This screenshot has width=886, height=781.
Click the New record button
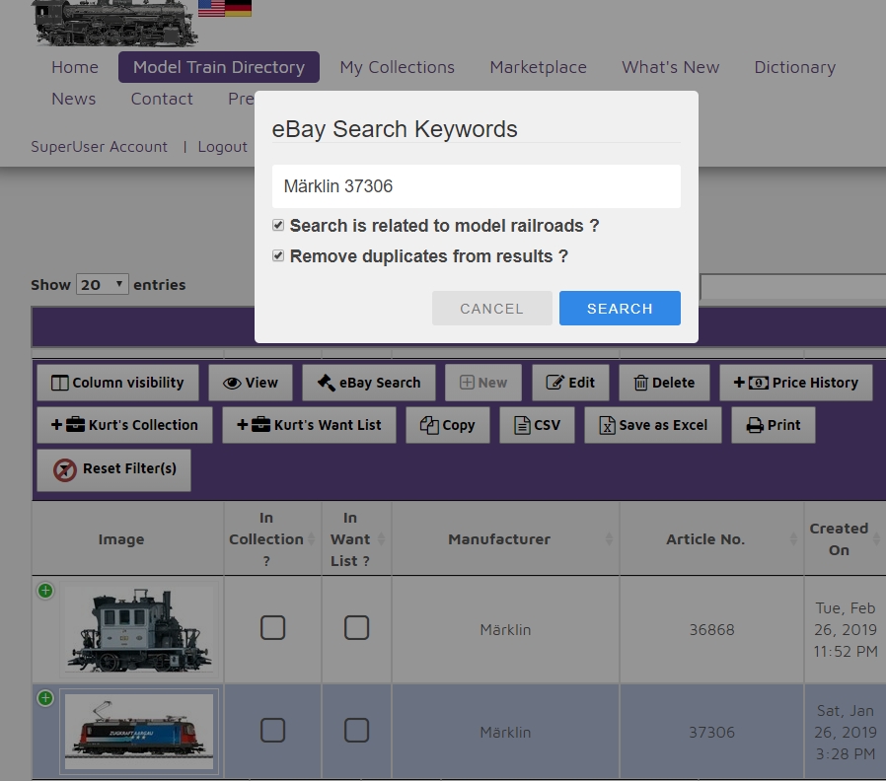click(483, 383)
